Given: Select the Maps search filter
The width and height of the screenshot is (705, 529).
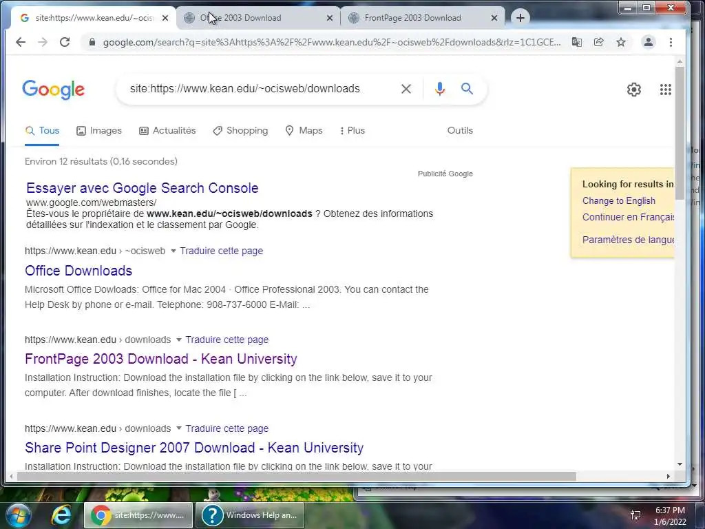Looking at the screenshot, I should (x=304, y=130).
